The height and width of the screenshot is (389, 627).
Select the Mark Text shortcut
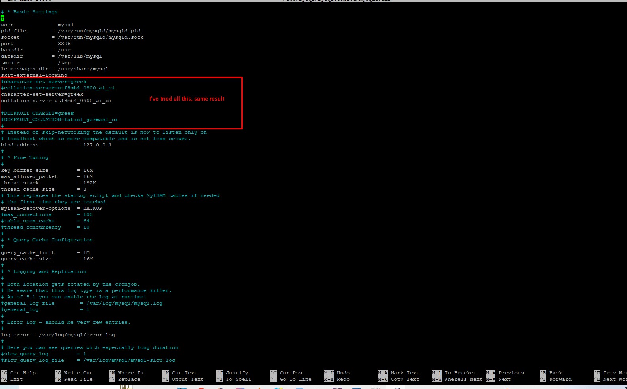[x=404, y=373]
